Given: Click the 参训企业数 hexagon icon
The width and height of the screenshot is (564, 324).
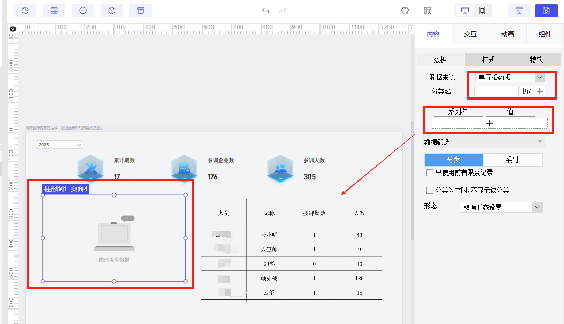Looking at the screenshot, I should (184, 168).
